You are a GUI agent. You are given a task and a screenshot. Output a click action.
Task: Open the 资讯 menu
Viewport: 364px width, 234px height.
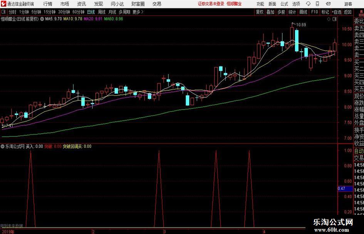click(x=82, y=4)
